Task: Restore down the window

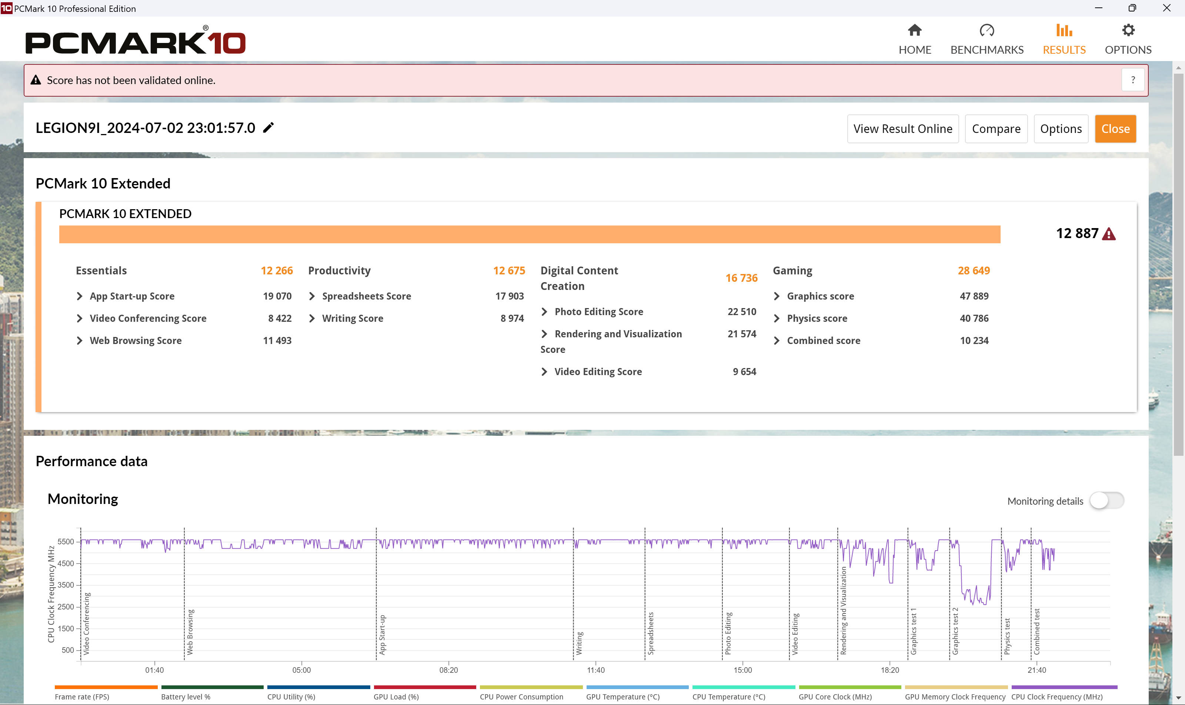Action: pos(1132,8)
